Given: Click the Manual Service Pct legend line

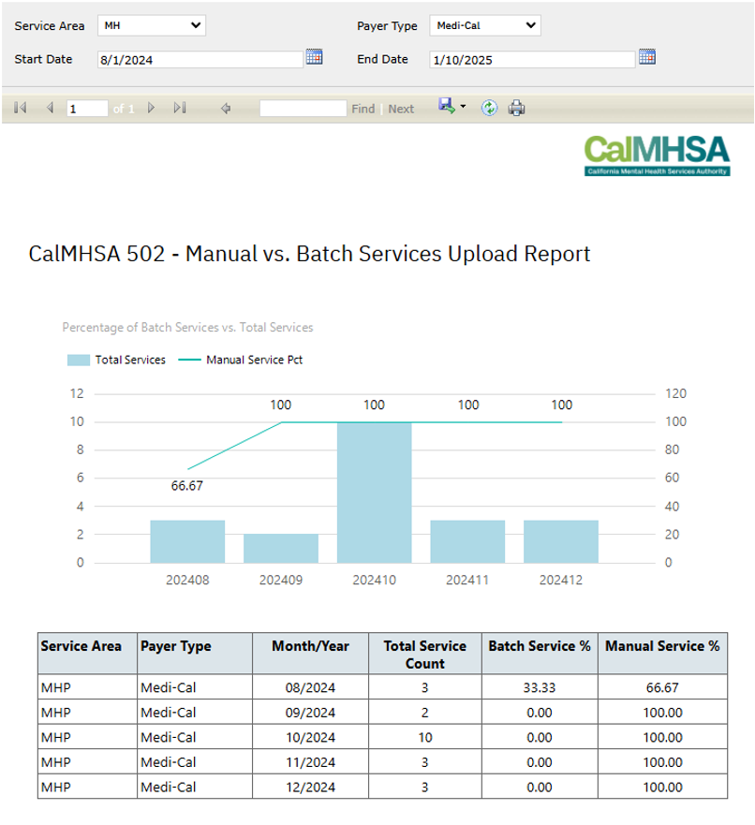Looking at the screenshot, I should pyautogui.click(x=189, y=360).
